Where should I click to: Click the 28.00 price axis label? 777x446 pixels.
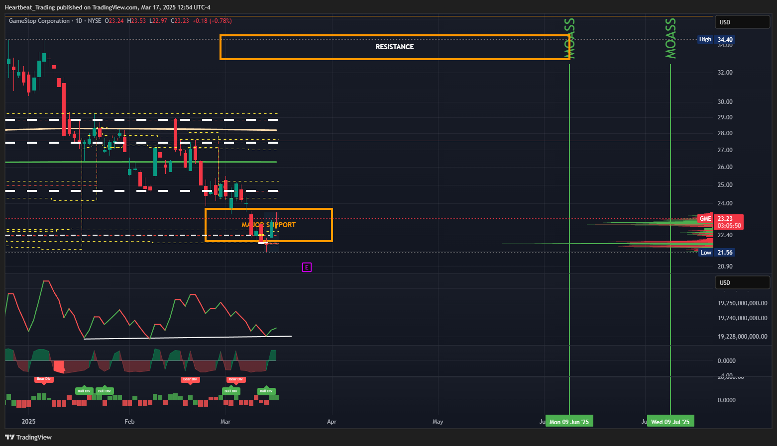point(725,133)
